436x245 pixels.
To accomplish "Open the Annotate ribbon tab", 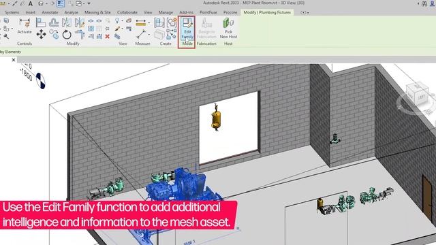I will (x=50, y=12).
